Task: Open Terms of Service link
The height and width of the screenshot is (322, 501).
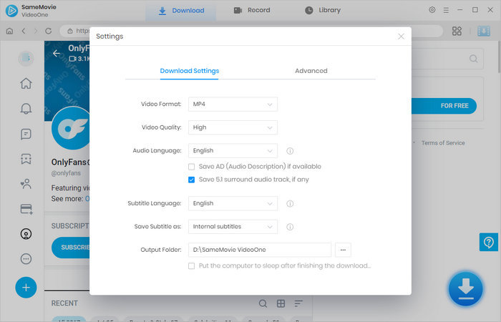Action: point(443,143)
